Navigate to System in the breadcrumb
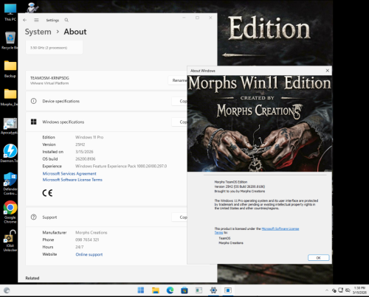The image size is (369, 297). 38,32
